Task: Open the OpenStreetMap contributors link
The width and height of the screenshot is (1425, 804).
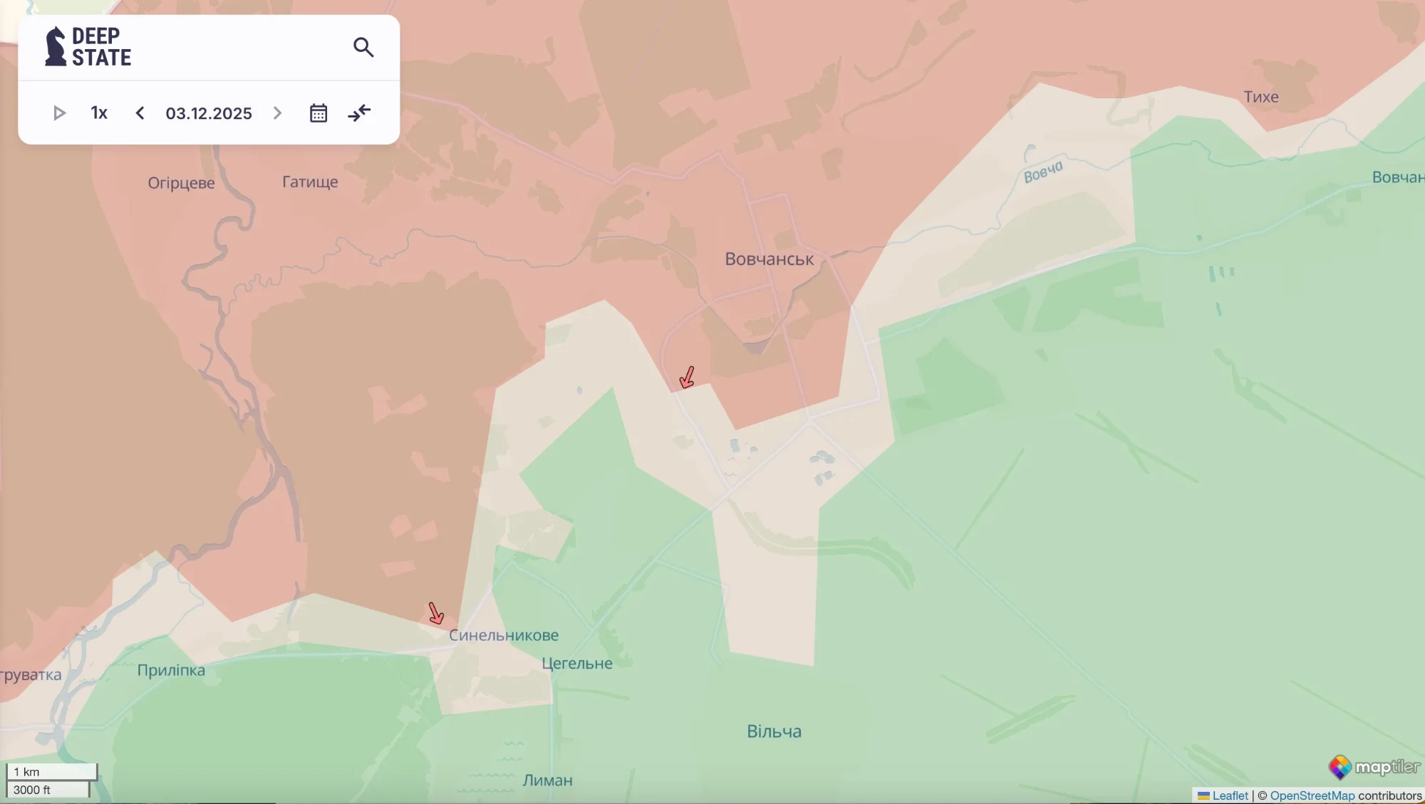Action: [1312, 795]
